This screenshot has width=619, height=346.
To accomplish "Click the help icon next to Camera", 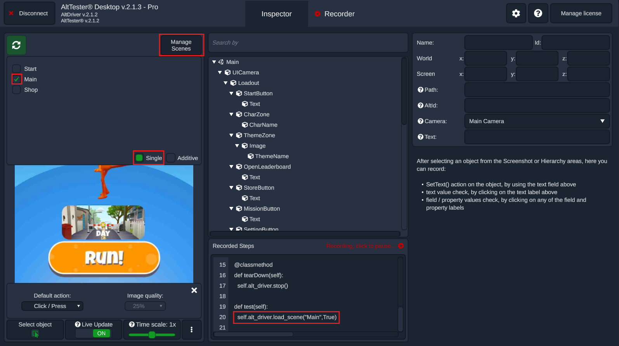I will (x=420, y=121).
